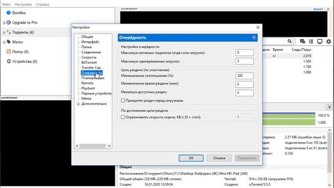Expand the Торренты (4) node
334x188 pixels.
pyautogui.click(x=4, y=32)
